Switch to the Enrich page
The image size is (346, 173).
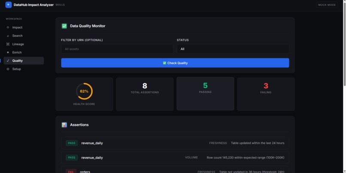[24, 52]
